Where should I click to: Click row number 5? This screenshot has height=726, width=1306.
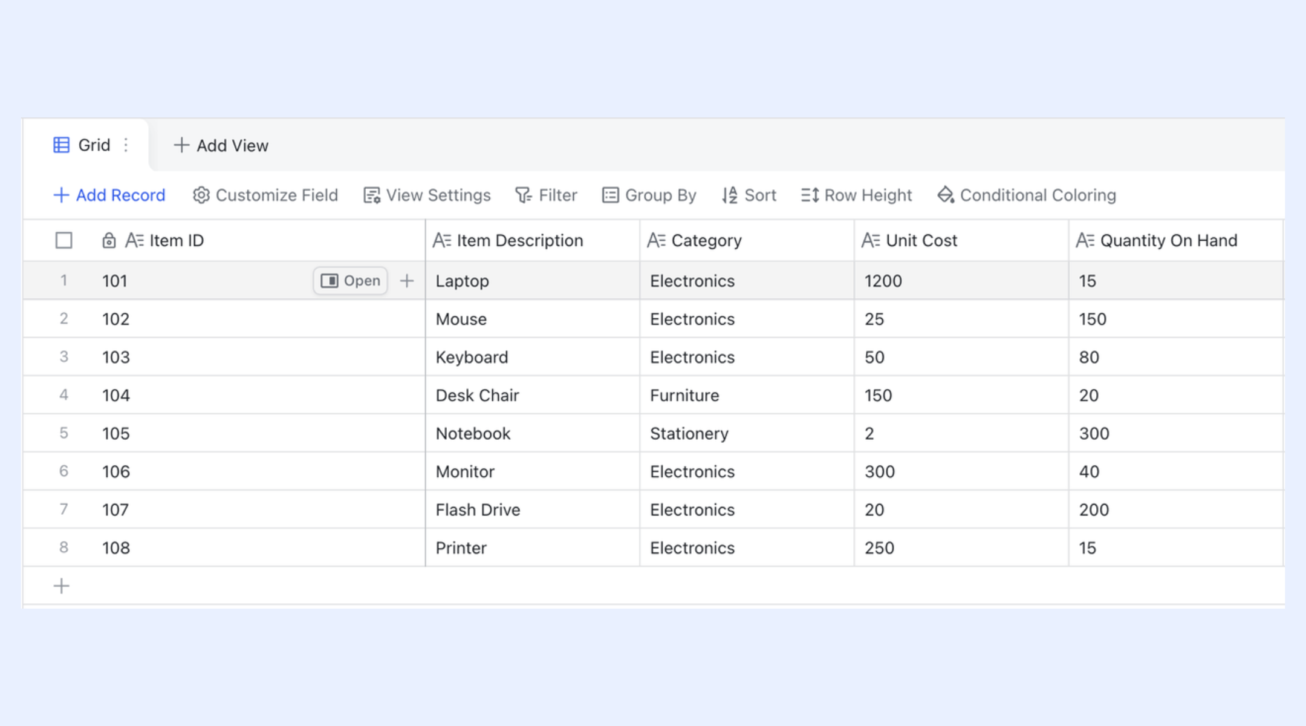pyautogui.click(x=63, y=433)
